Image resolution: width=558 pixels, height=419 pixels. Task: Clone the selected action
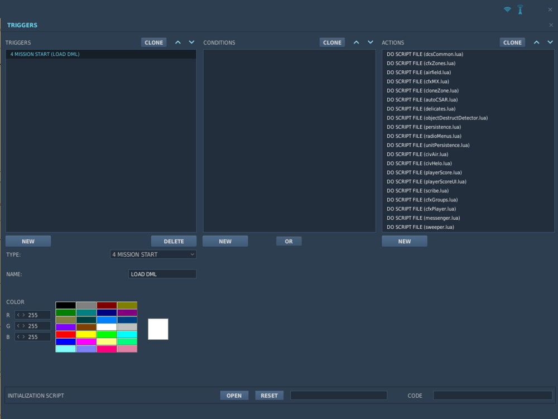pos(512,42)
